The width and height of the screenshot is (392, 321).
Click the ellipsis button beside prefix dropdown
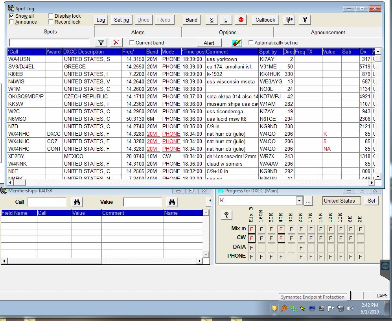pyautogui.click(x=308, y=201)
